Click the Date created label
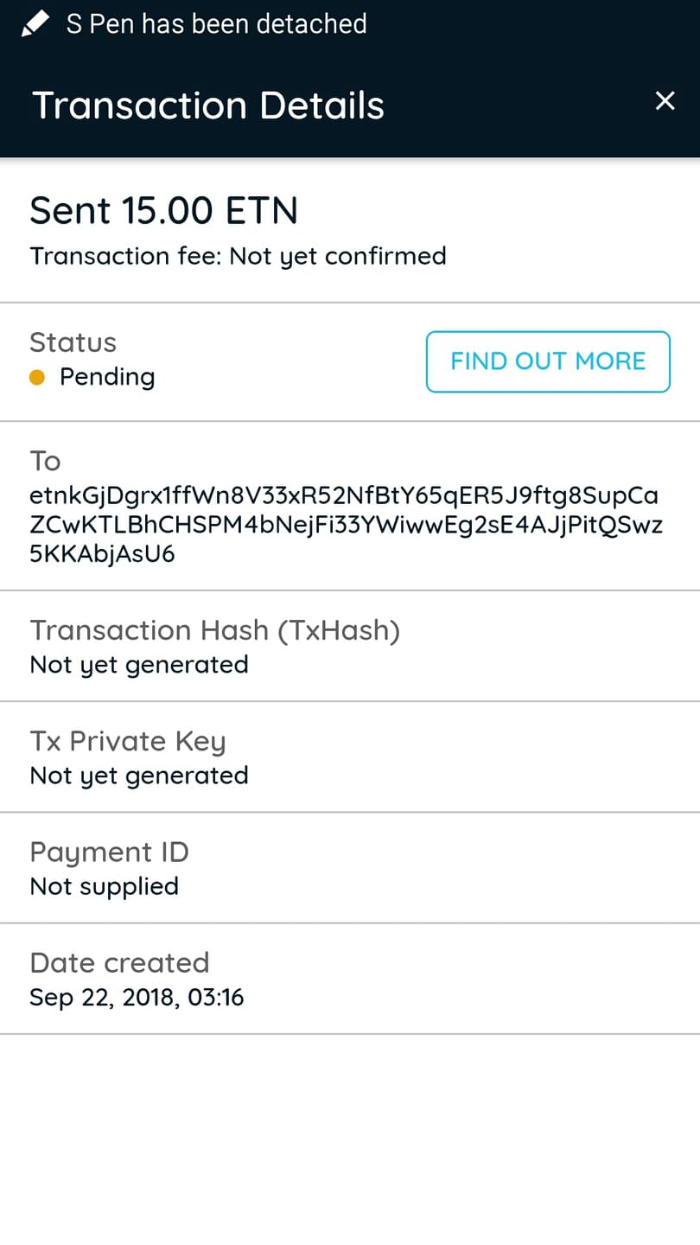Viewport: 700px width, 1245px height. 119,962
